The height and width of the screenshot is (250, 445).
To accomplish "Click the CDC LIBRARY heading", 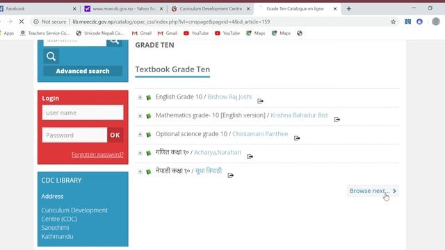I will click(61, 181).
